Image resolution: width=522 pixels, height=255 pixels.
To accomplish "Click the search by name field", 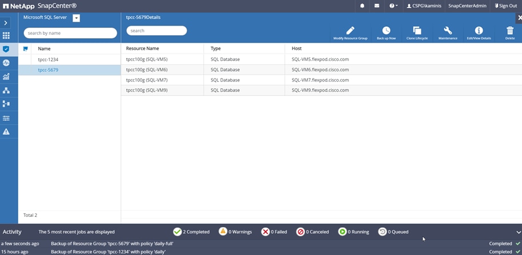I will 70,33.
